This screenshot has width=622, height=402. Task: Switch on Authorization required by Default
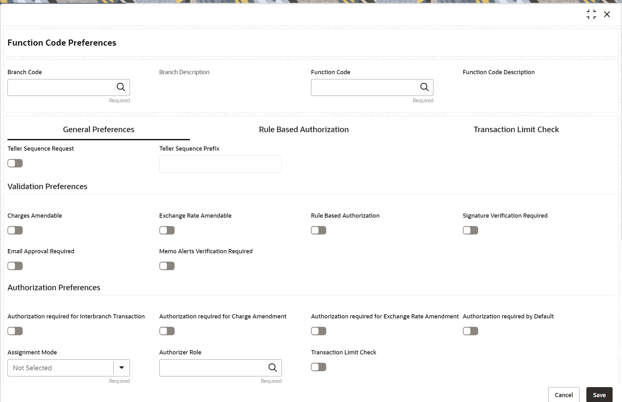pos(470,331)
